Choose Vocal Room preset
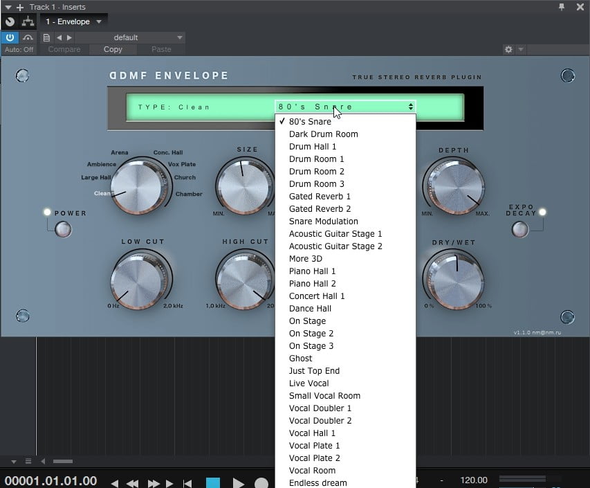The height and width of the screenshot is (488, 590). click(345, 470)
